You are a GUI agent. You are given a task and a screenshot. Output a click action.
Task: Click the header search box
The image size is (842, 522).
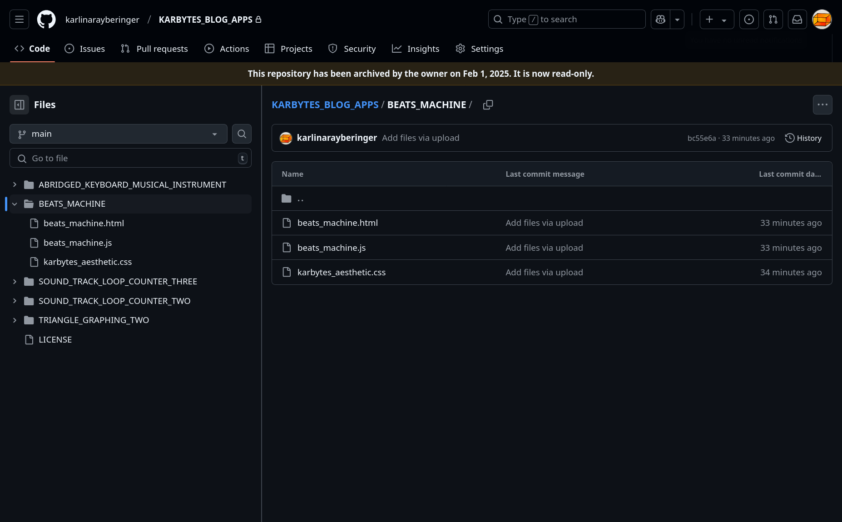(566, 19)
